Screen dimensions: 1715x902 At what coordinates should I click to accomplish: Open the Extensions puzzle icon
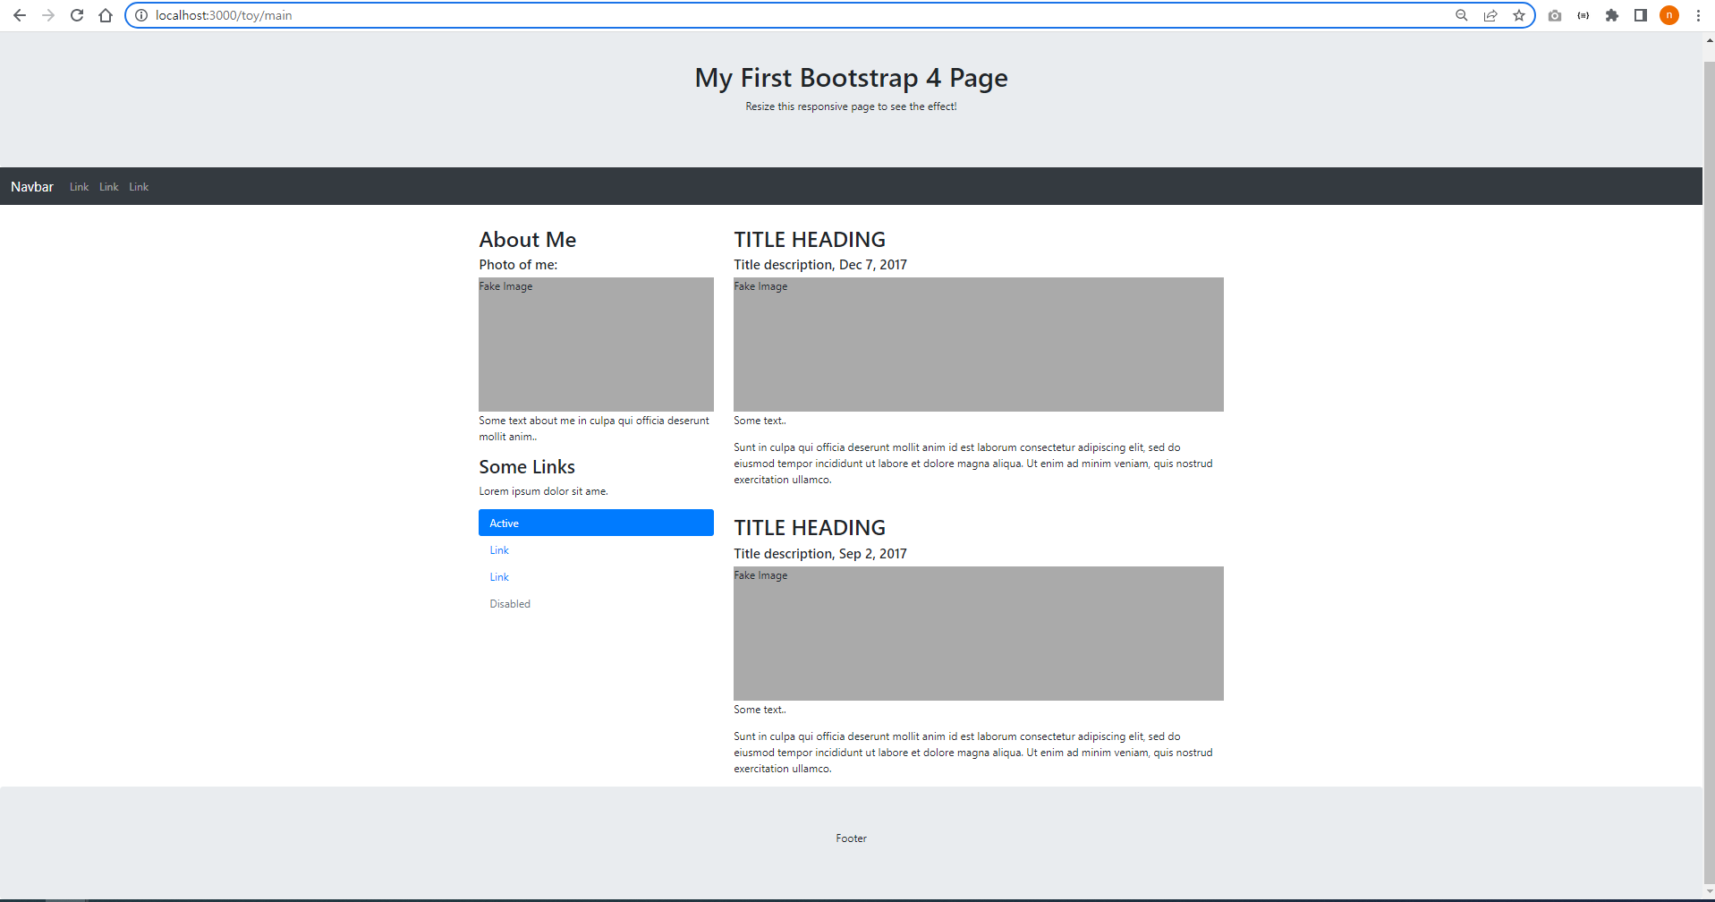(1612, 15)
